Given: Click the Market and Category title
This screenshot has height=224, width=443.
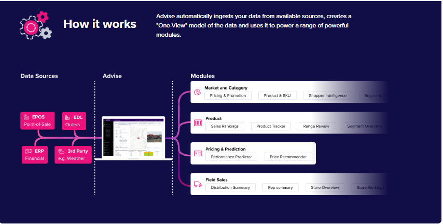Looking at the screenshot, I should pos(226,88).
